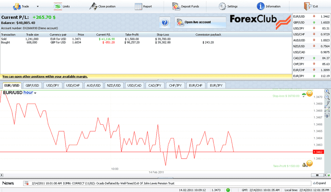Open the Trade menu icon
Viewport: 331px width, 192px height.
[x=16, y=6]
